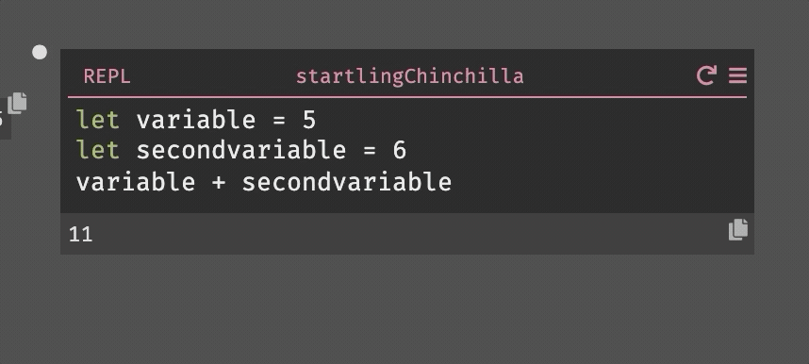Click the white circle beside the REPL
This screenshot has height=364, width=809.
[x=40, y=52]
